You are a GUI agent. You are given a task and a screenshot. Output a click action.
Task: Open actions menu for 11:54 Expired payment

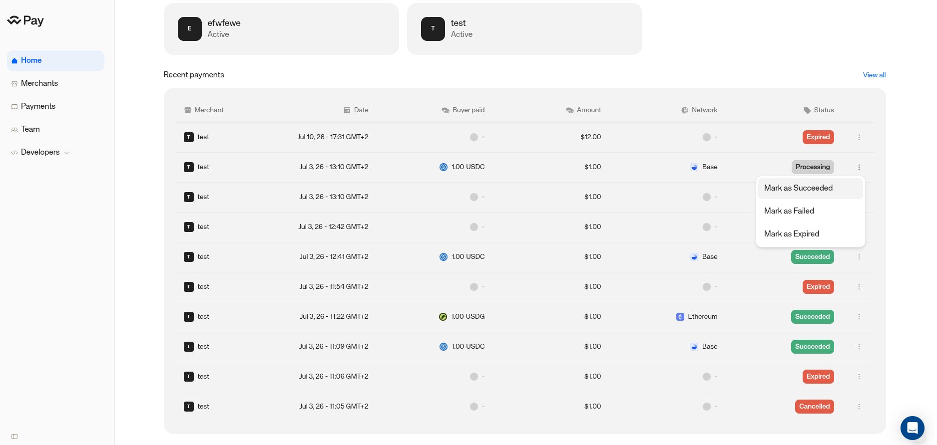tap(859, 287)
